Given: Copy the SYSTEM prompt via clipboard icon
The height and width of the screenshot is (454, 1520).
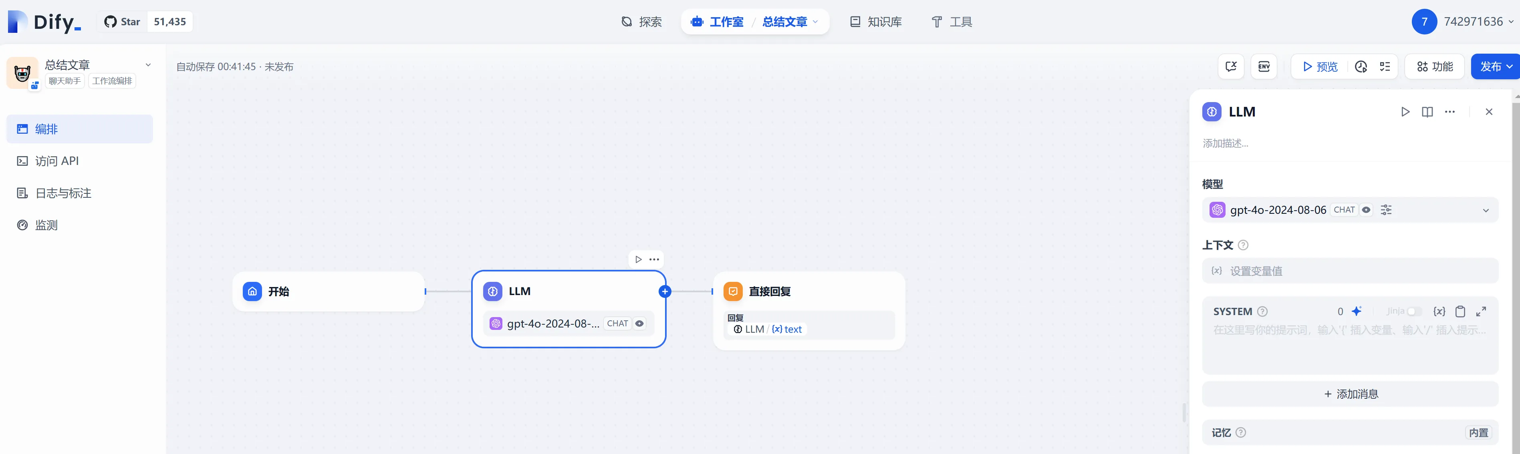Looking at the screenshot, I should tap(1460, 311).
